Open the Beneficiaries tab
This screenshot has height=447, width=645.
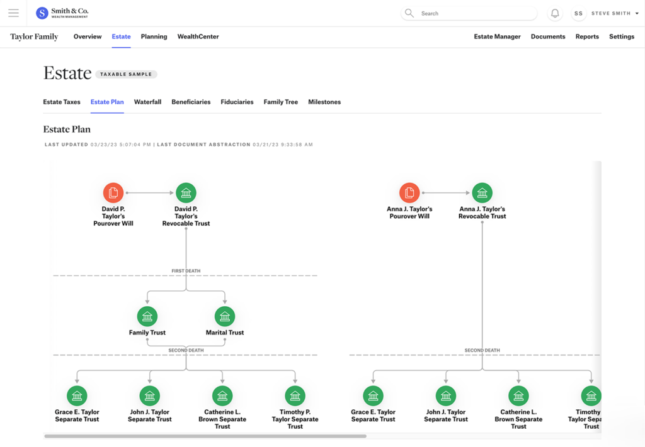point(191,102)
